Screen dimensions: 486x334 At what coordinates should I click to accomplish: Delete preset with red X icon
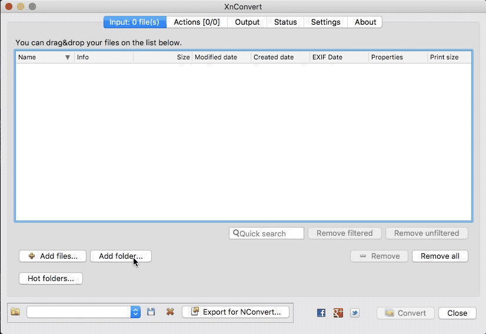[x=170, y=312]
